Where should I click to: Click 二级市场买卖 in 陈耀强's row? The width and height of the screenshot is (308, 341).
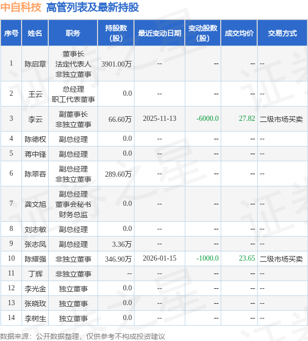281,259
